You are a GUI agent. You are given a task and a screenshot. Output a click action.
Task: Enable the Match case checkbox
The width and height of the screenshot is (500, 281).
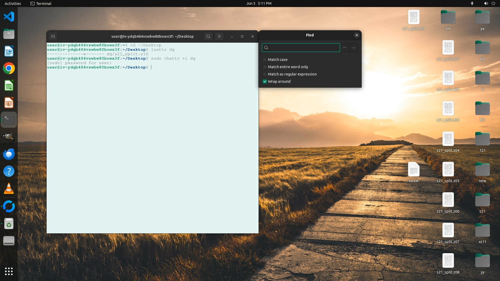[265, 60]
